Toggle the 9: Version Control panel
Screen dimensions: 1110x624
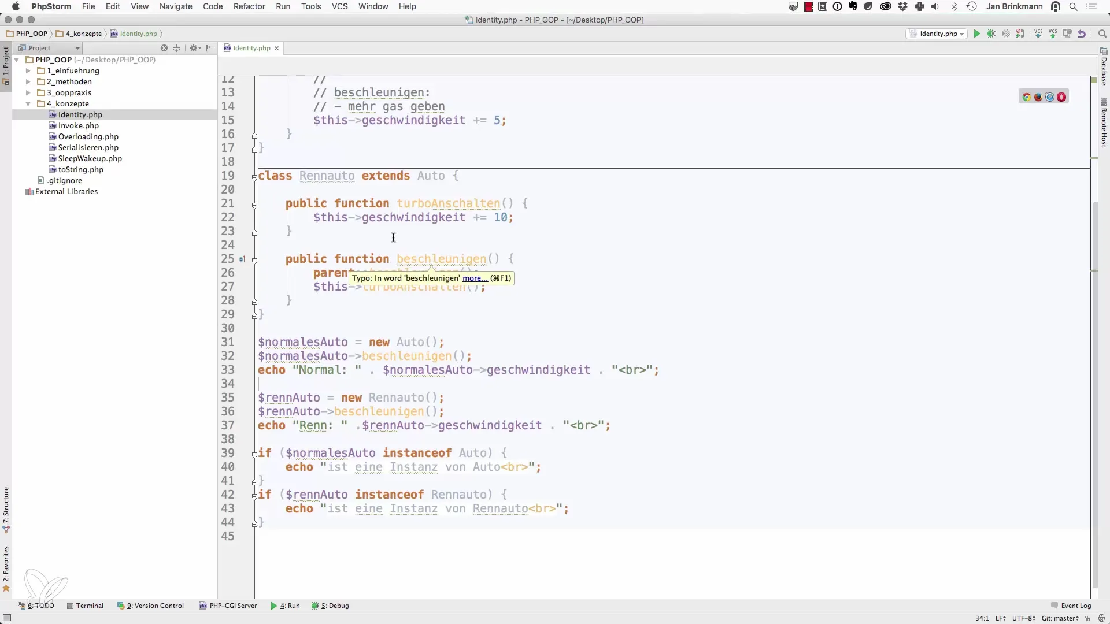tap(150, 606)
